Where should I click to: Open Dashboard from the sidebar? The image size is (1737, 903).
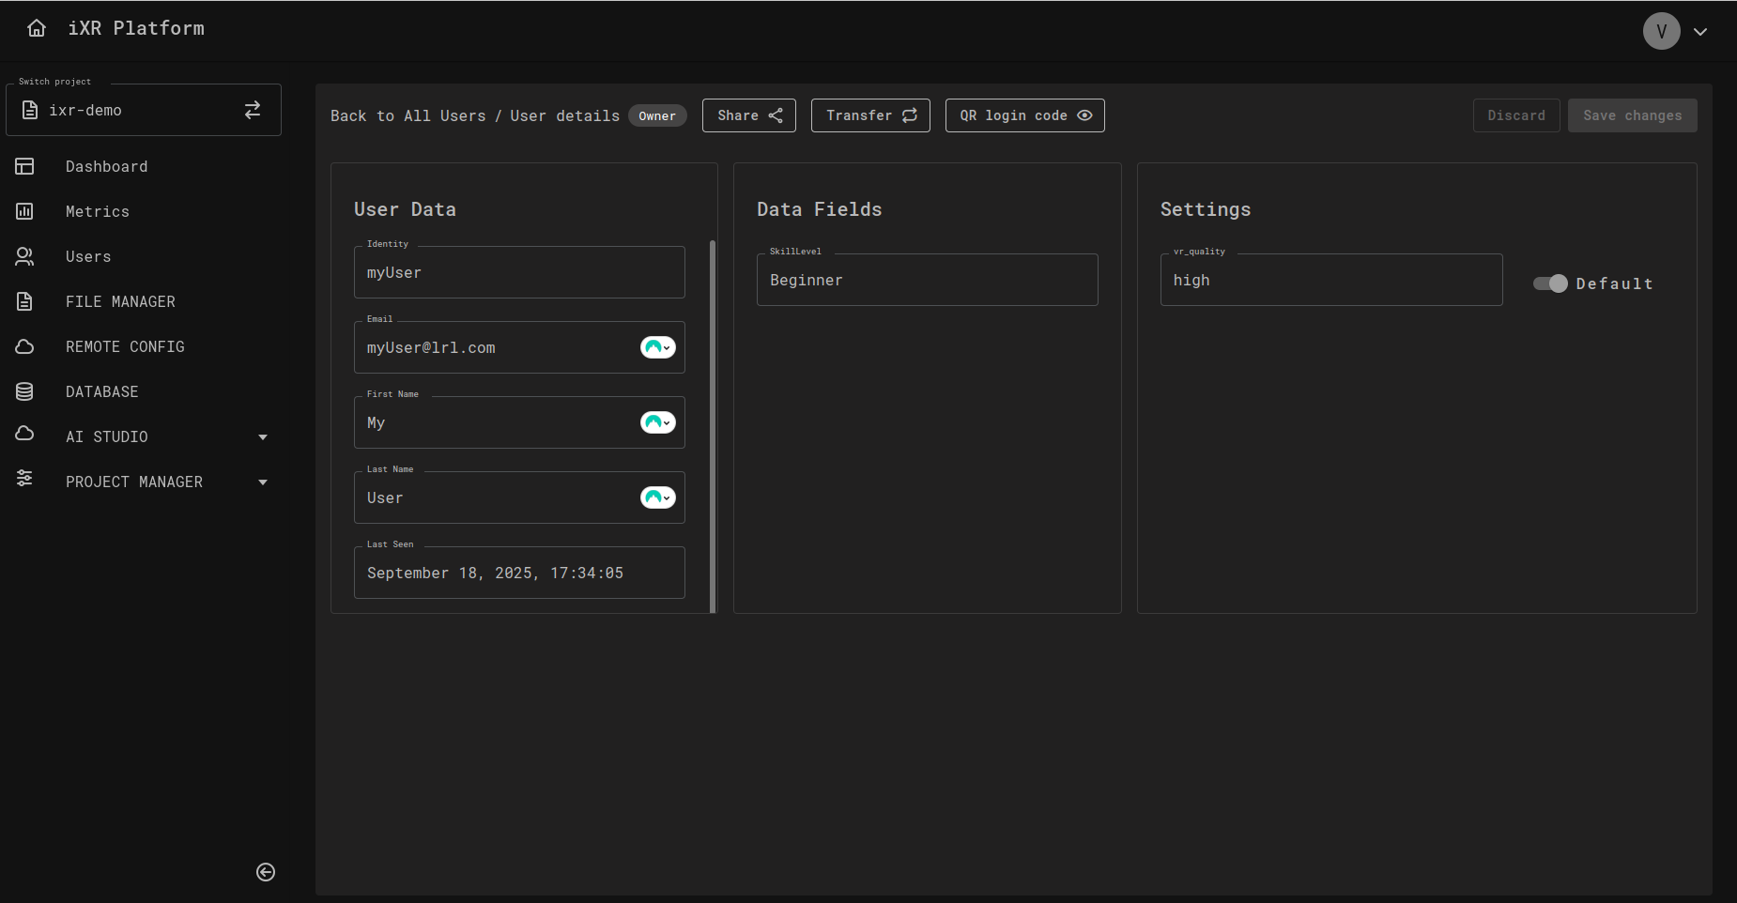tap(106, 166)
